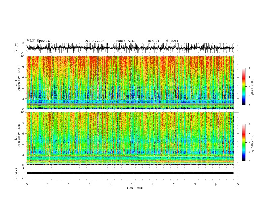Click the time axis tick label '3'
The width and height of the screenshot is (267, 207).
coord(90,184)
